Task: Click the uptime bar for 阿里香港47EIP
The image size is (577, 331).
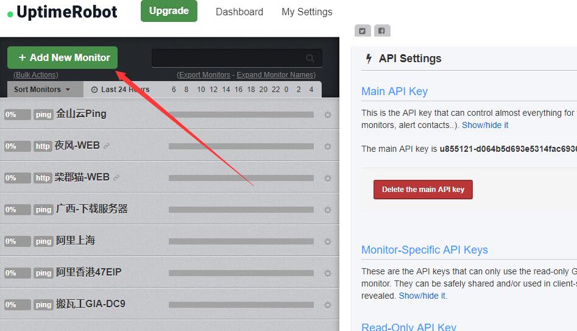Action: [241, 273]
